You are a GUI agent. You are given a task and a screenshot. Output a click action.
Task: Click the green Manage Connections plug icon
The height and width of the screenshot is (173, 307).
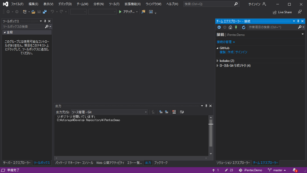click(236, 27)
